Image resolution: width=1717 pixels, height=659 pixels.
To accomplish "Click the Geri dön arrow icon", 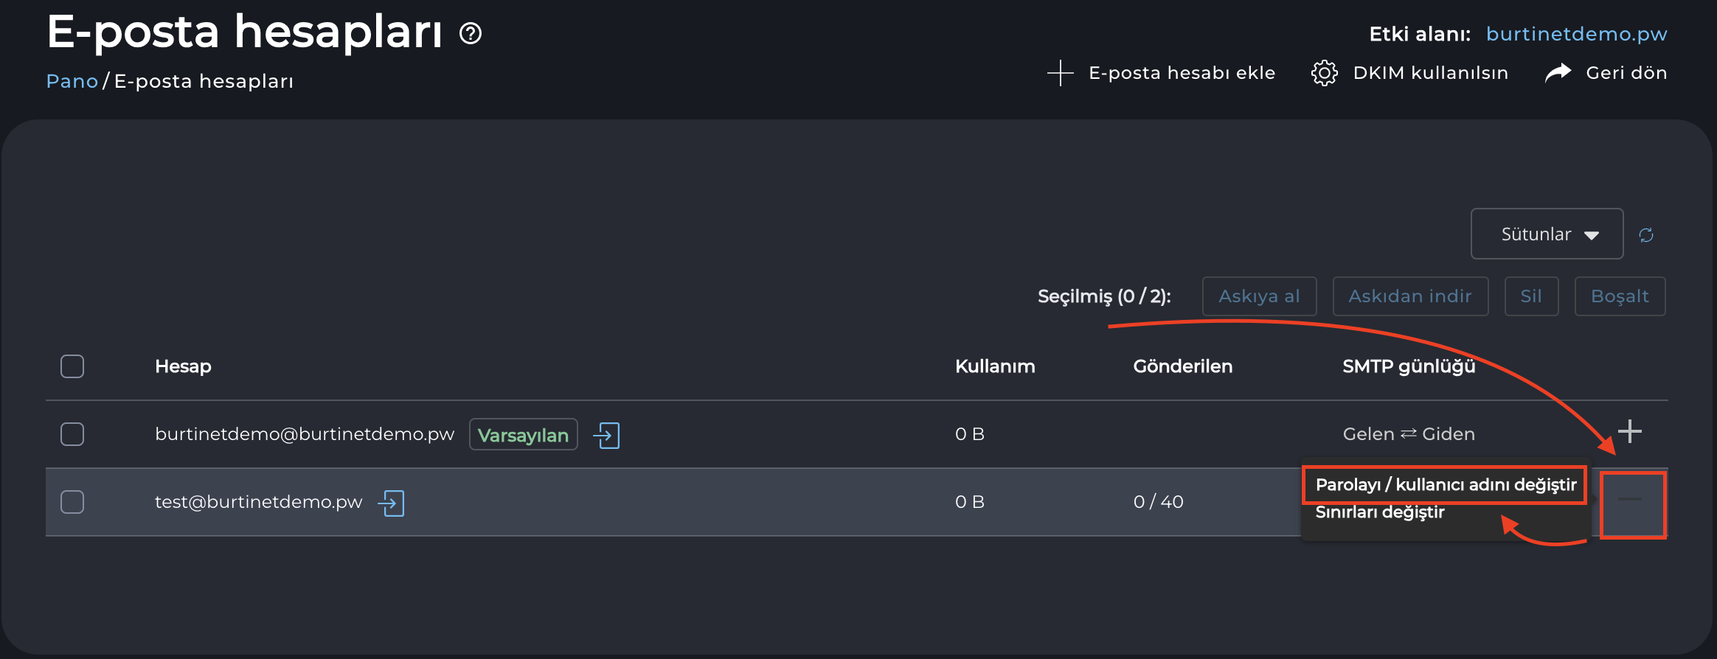I will 1558,73.
